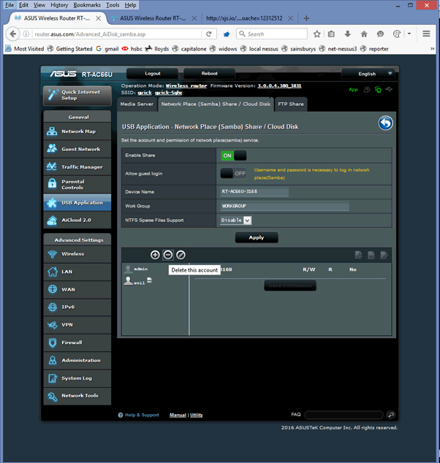
Task: Open the English language dropdown
Action: [x=368, y=74]
